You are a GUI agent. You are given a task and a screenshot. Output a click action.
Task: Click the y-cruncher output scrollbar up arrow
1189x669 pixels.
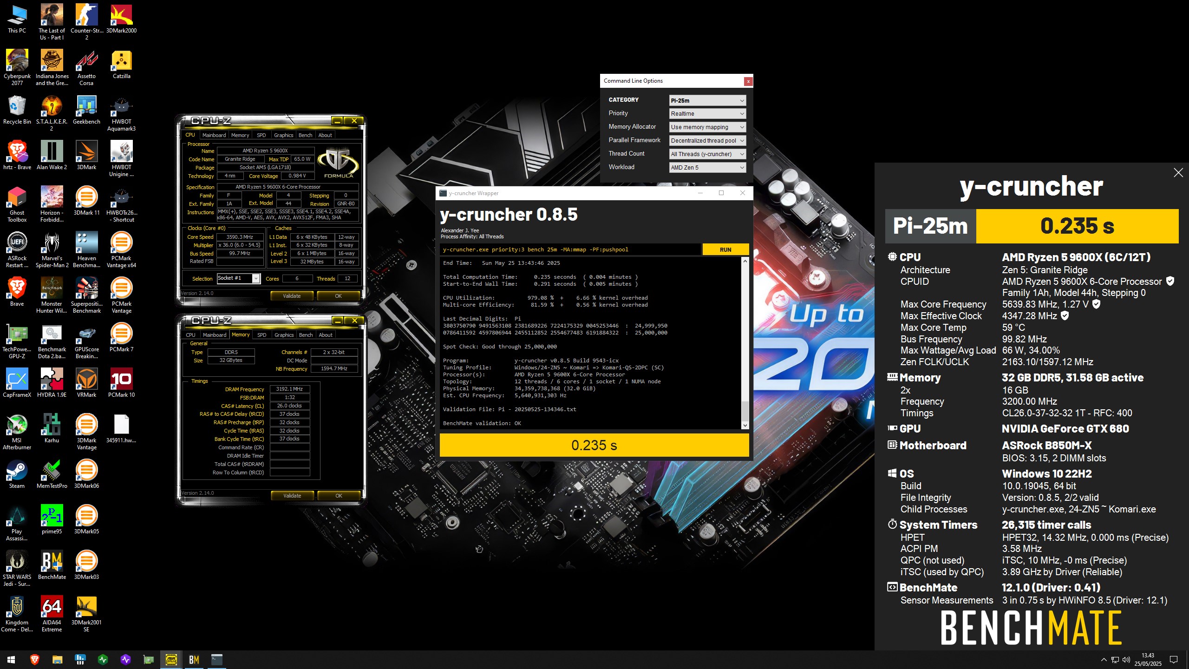tap(745, 261)
